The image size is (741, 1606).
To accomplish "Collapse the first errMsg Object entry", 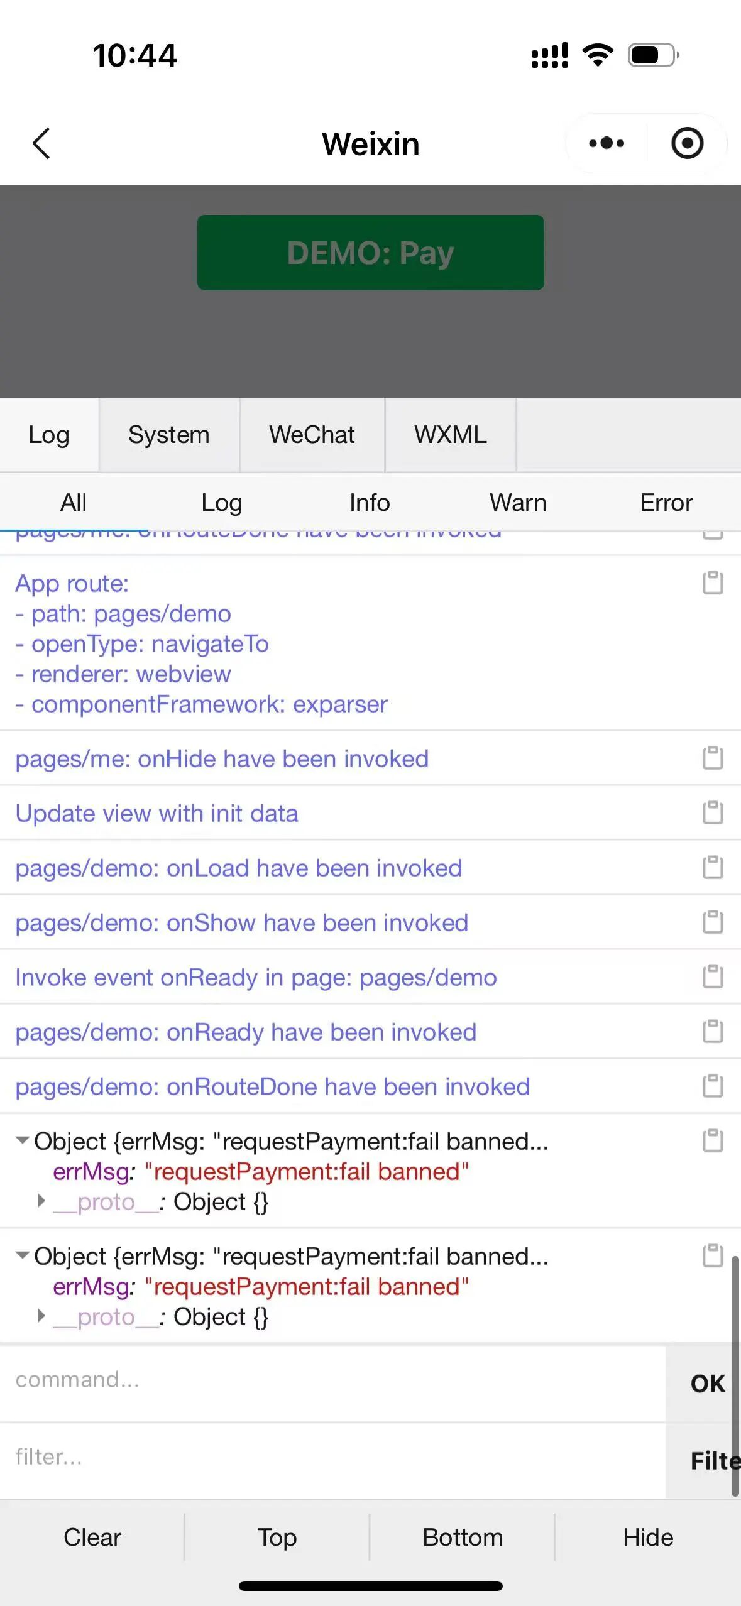I will pos(23,1140).
